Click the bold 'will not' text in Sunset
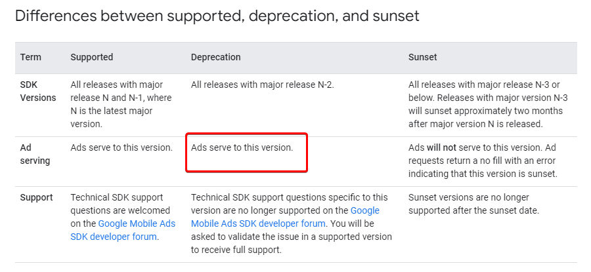 441,147
